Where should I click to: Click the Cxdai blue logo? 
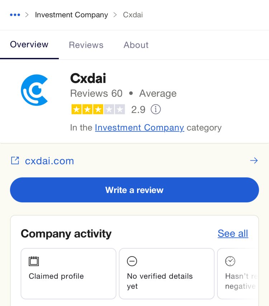point(34,90)
